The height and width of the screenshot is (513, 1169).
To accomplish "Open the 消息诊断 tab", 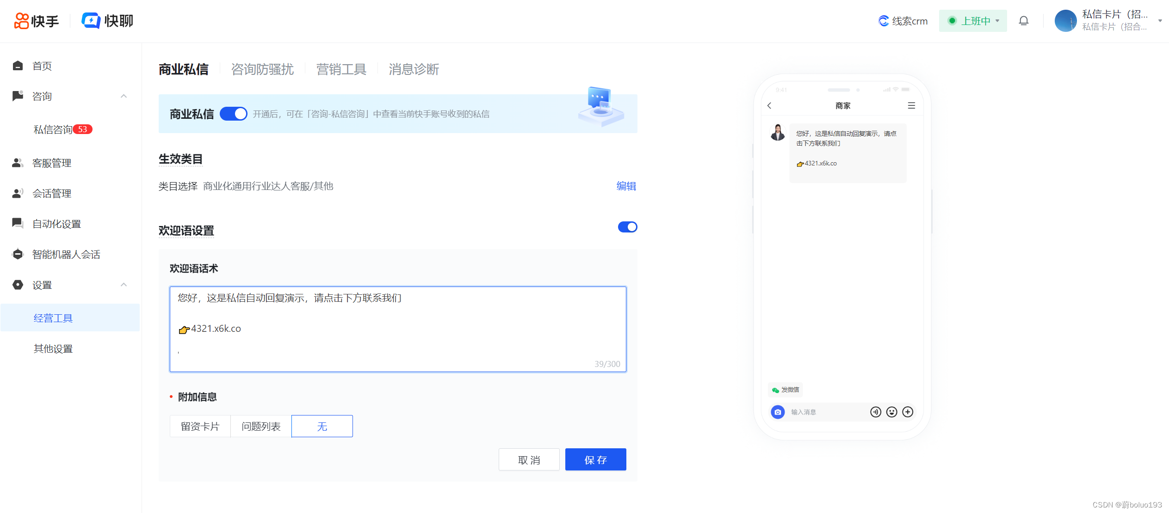I will (414, 69).
